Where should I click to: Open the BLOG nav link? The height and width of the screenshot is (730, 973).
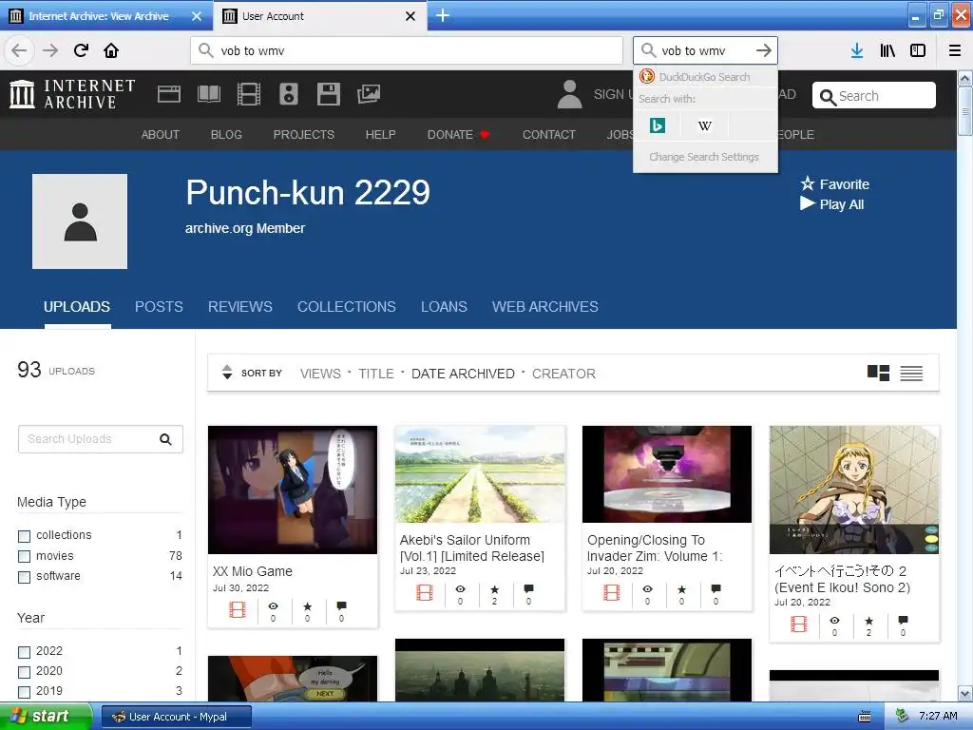click(x=226, y=135)
